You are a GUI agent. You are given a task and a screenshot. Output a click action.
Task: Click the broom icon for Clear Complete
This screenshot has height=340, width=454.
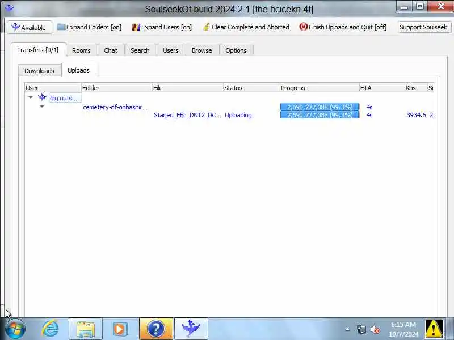click(206, 27)
